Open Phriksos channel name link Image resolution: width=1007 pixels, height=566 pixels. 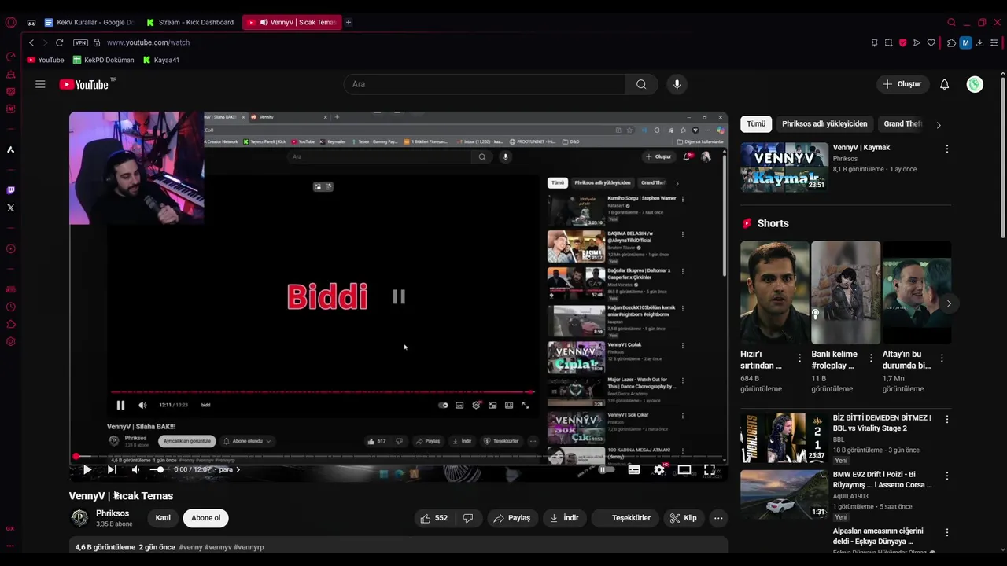click(x=113, y=513)
